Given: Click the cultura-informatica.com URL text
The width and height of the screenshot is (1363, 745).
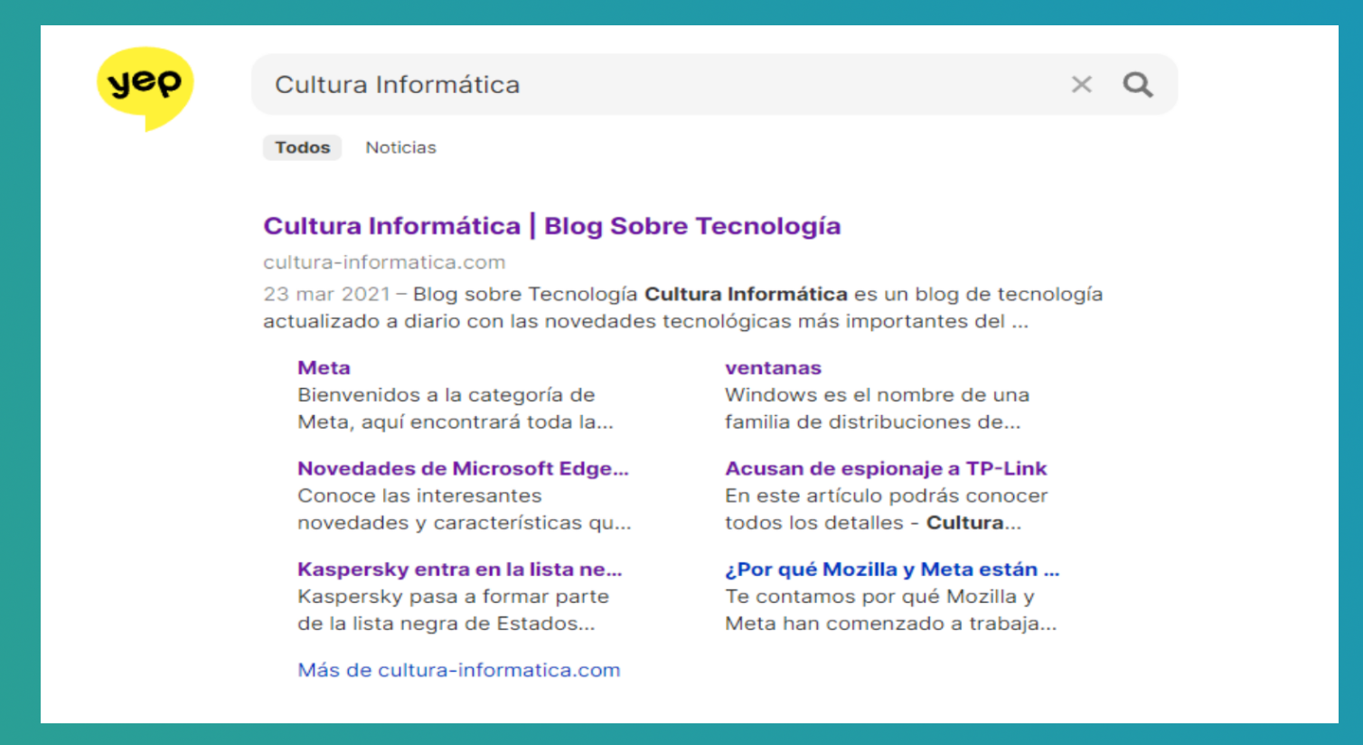Looking at the screenshot, I should (384, 262).
